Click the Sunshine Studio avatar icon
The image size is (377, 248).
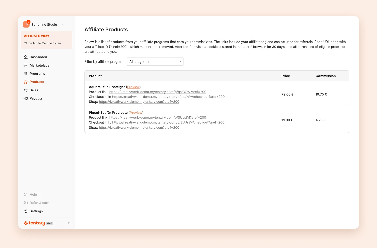pyautogui.click(x=26, y=24)
